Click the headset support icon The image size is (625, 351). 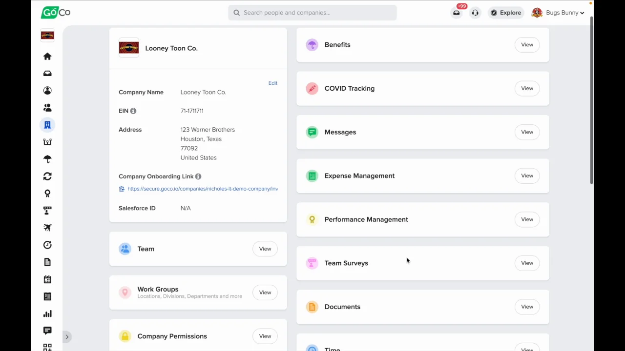point(475,13)
